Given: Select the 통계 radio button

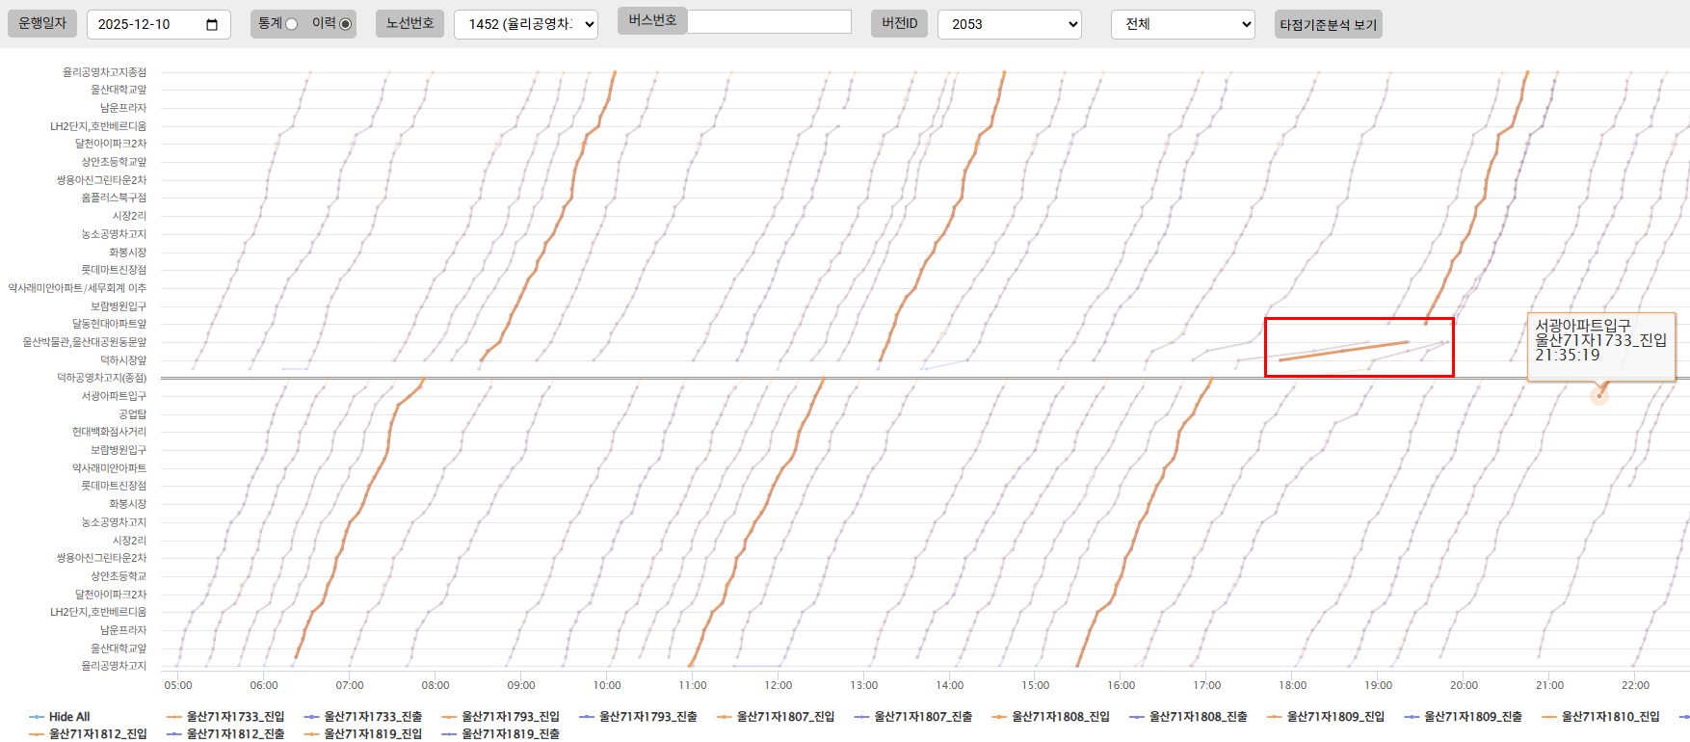Looking at the screenshot, I should (291, 24).
